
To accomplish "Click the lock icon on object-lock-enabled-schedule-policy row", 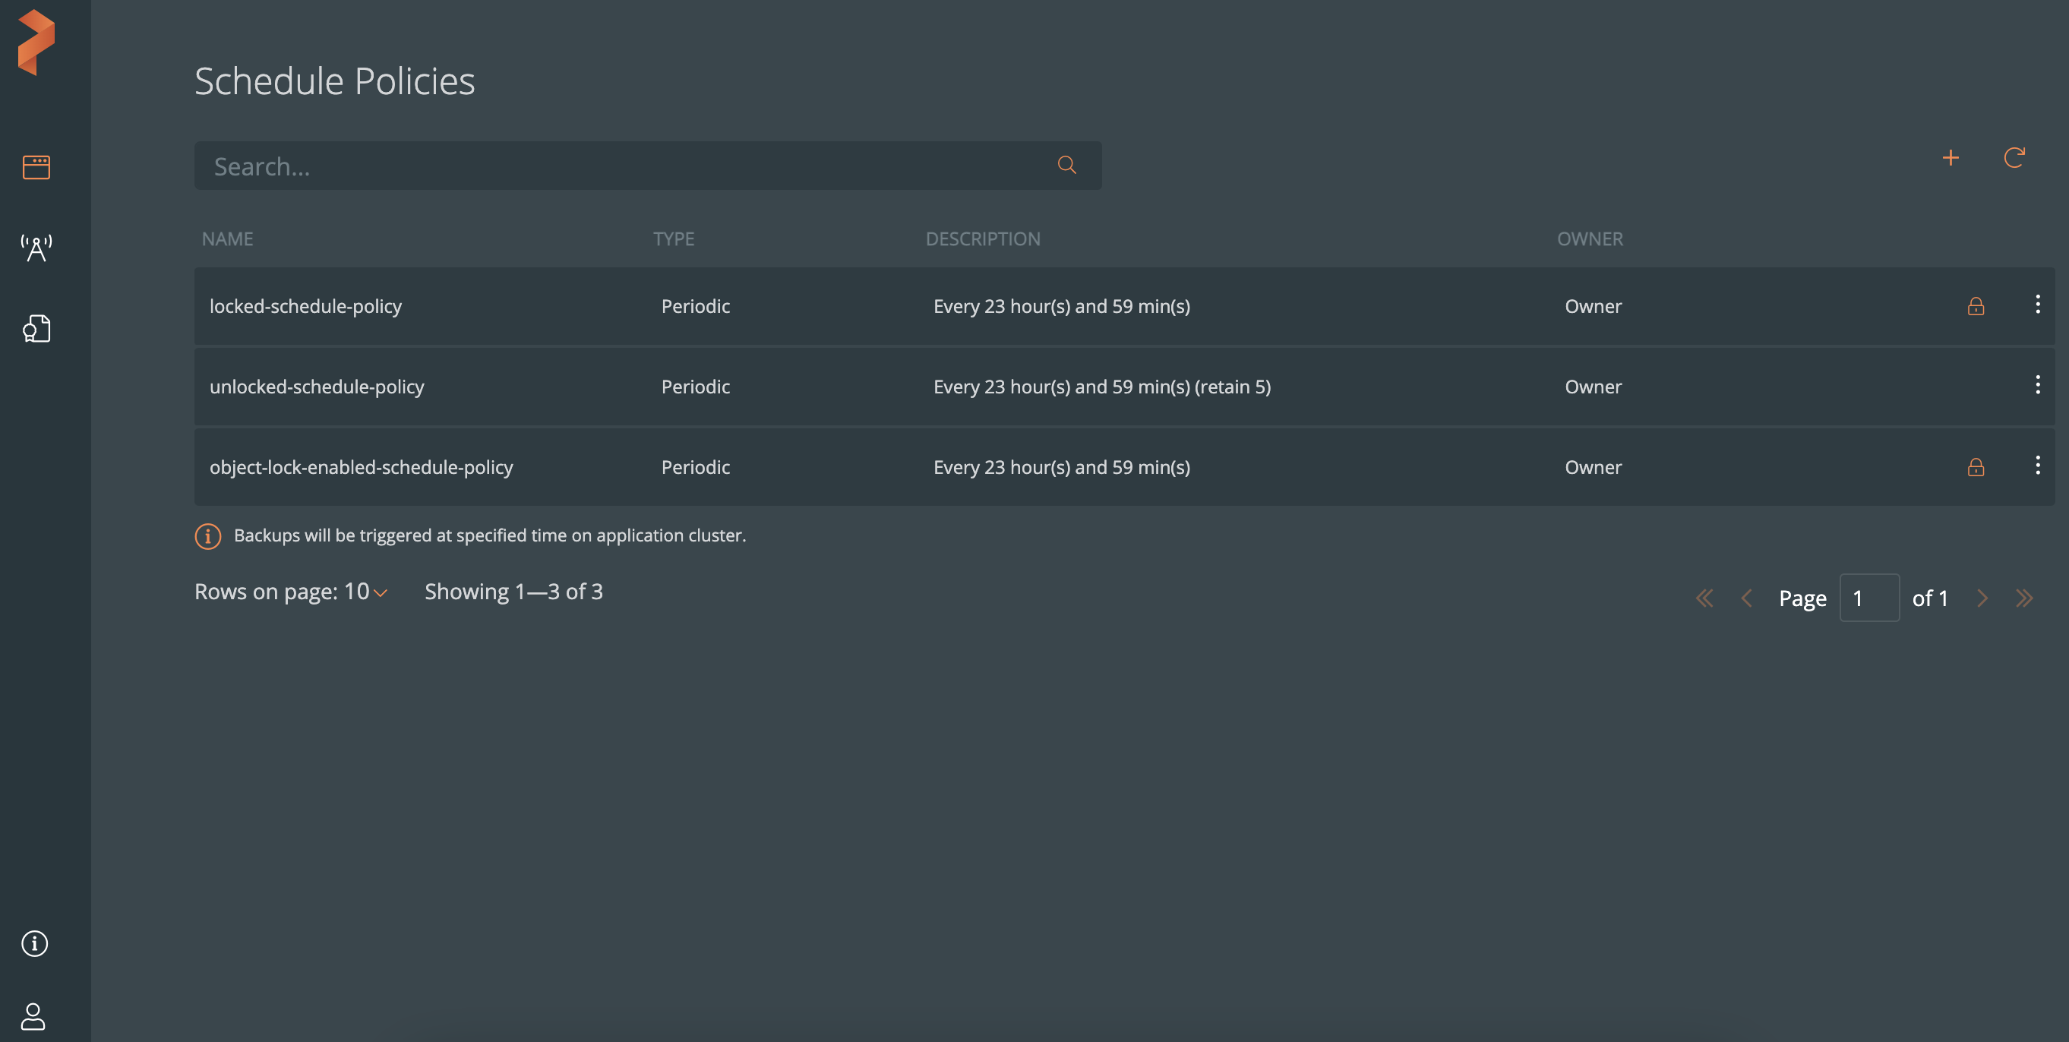I will pos(1976,468).
